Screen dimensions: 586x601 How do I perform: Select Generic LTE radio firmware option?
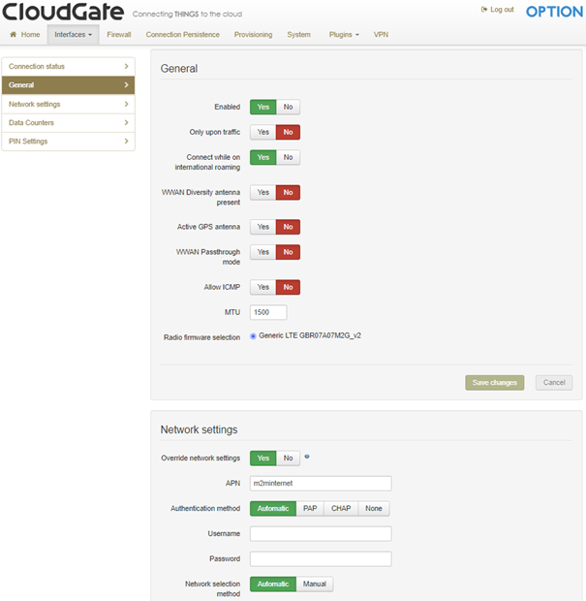point(254,335)
